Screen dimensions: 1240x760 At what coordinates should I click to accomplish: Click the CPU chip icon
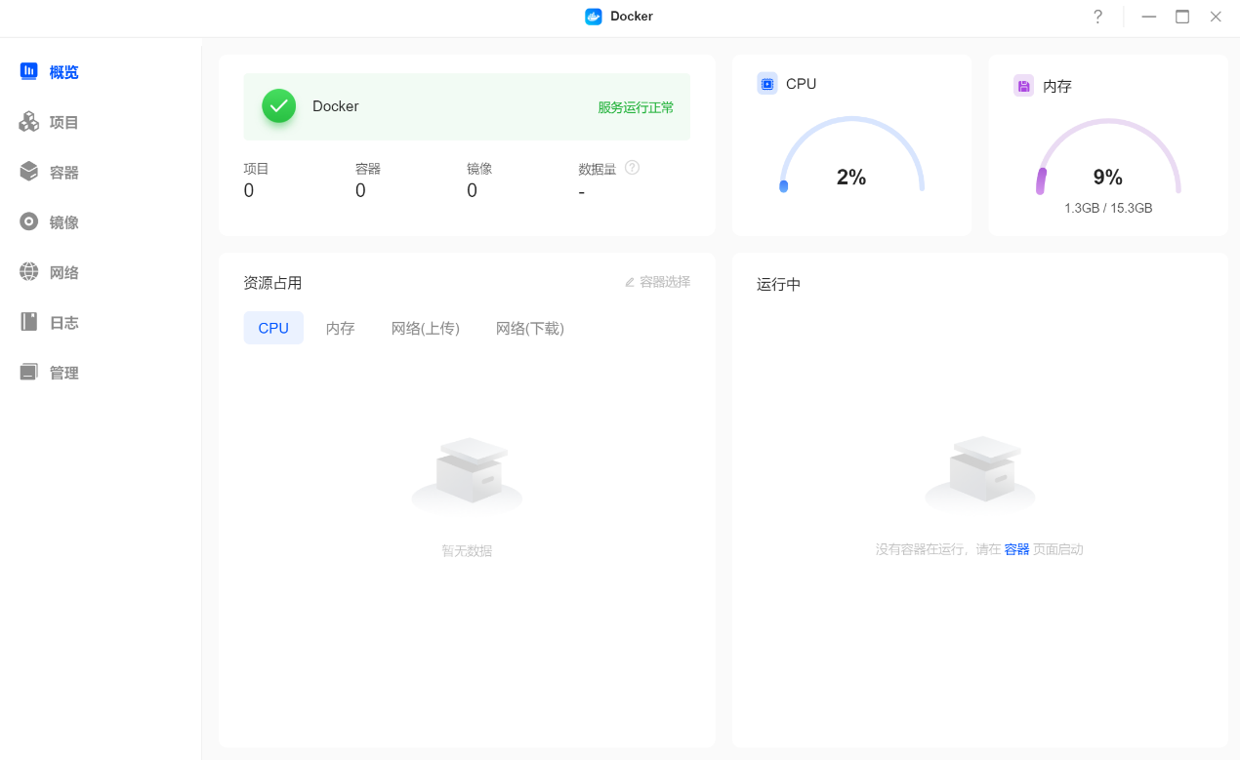[767, 84]
